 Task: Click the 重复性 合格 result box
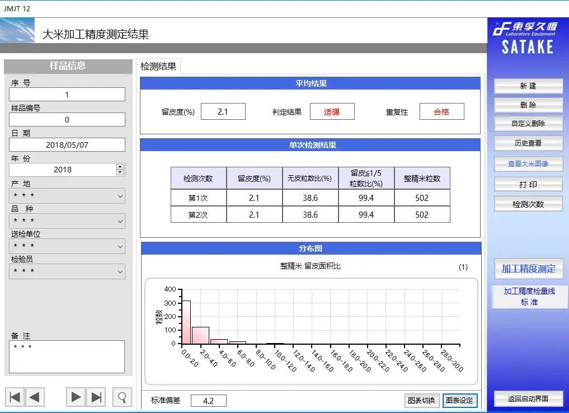441,112
